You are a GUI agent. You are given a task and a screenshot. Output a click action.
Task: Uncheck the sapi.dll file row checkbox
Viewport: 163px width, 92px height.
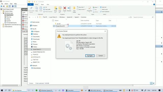54,26
